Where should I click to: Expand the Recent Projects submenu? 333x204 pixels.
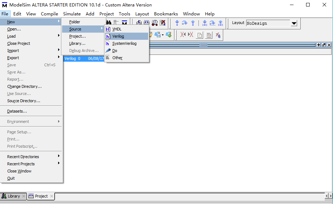31,164
